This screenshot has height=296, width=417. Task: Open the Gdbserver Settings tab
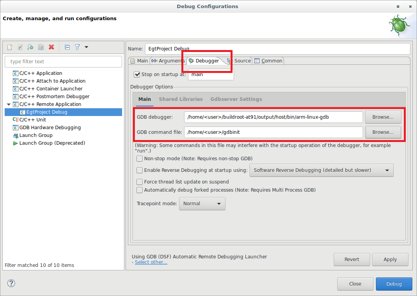tap(236, 99)
